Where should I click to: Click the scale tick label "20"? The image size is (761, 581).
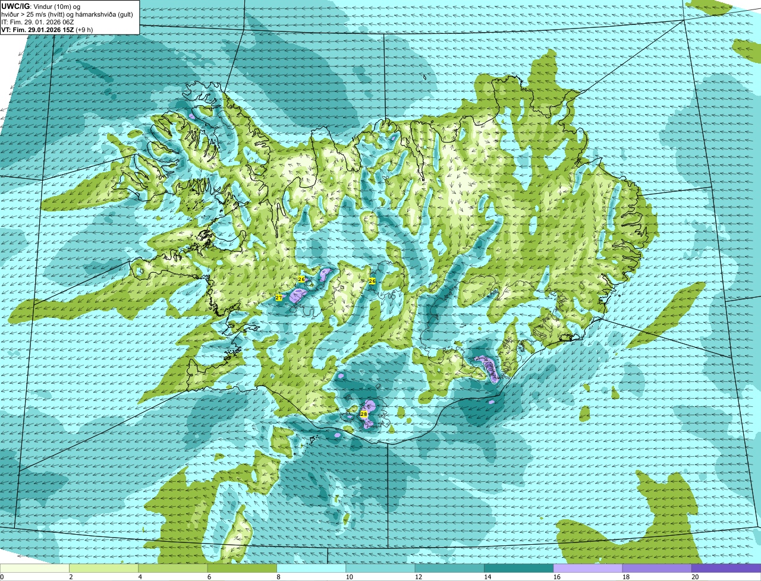(695, 577)
